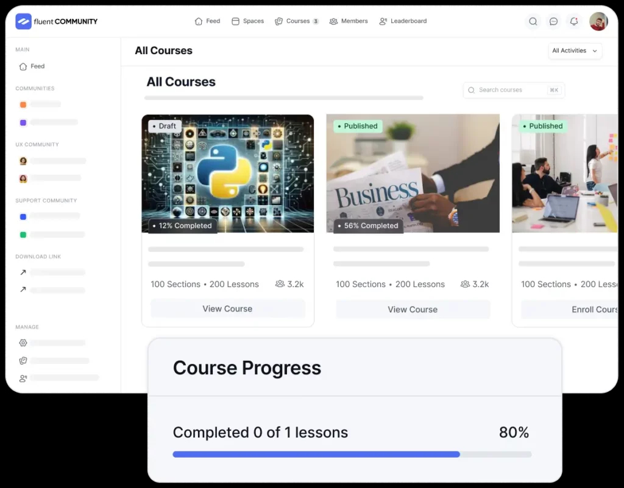Select the first UX Community avatar

23,161
